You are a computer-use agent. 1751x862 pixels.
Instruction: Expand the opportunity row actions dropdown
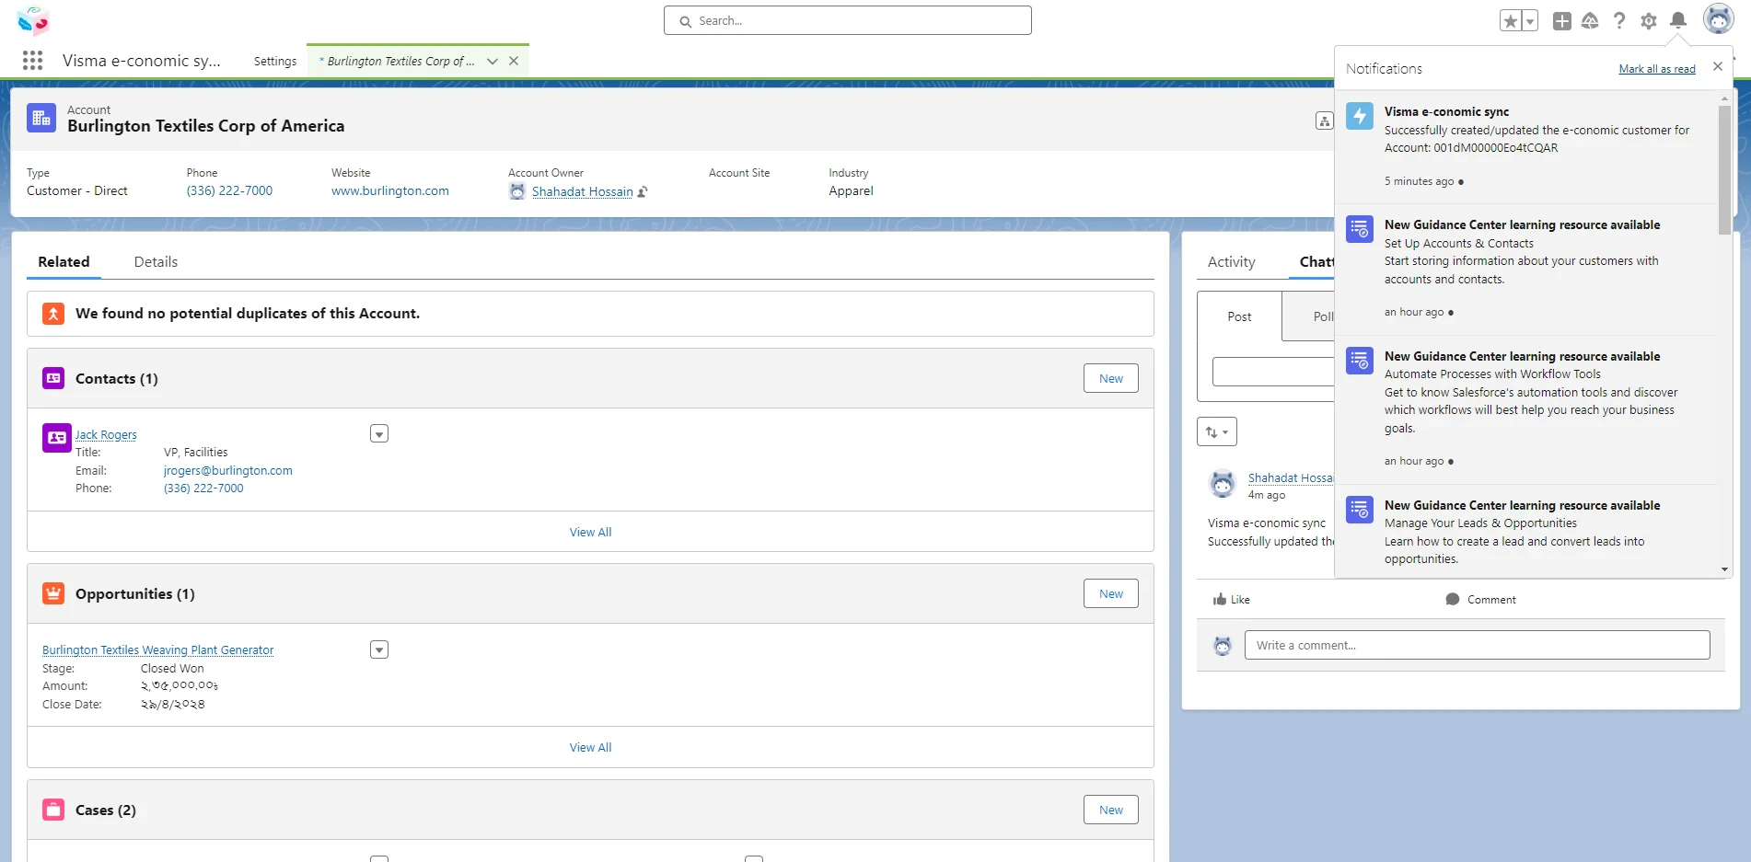tap(379, 649)
